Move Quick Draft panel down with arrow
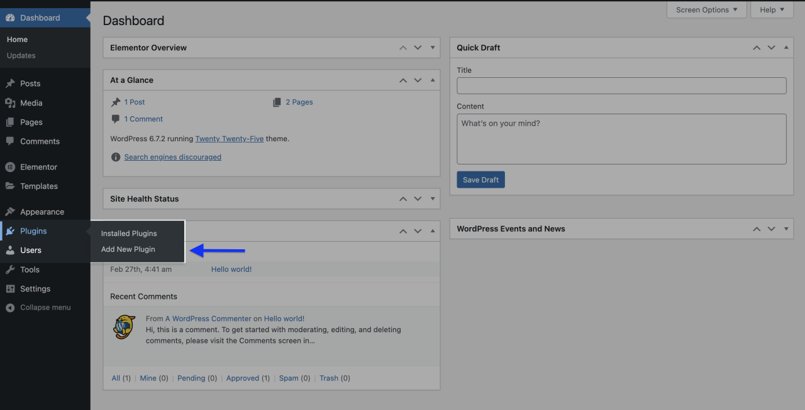Screen dimensions: 805x410 (771, 48)
